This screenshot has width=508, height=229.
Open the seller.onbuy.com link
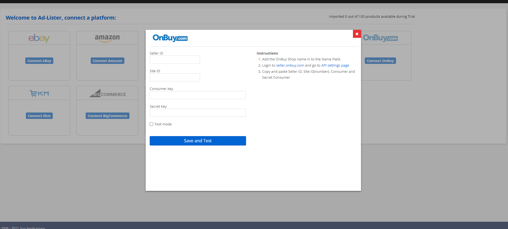(290, 65)
